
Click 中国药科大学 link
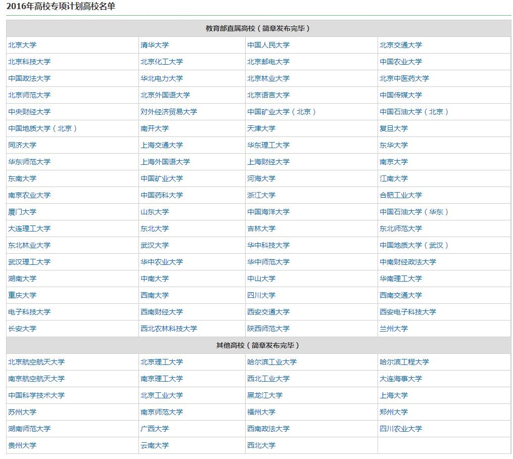162,195
